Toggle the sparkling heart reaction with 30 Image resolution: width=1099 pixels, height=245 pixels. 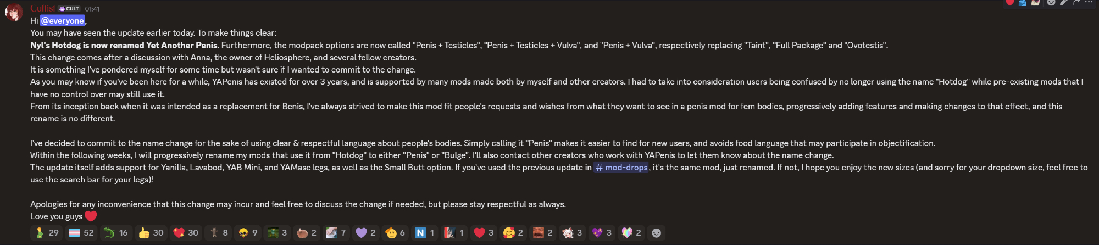coord(186,233)
